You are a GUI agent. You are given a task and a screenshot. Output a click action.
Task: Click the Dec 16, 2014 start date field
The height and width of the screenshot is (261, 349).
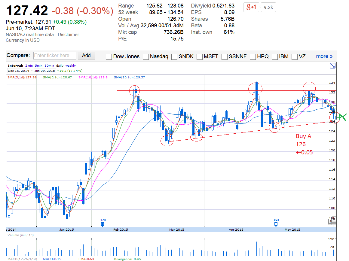(18, 71)
